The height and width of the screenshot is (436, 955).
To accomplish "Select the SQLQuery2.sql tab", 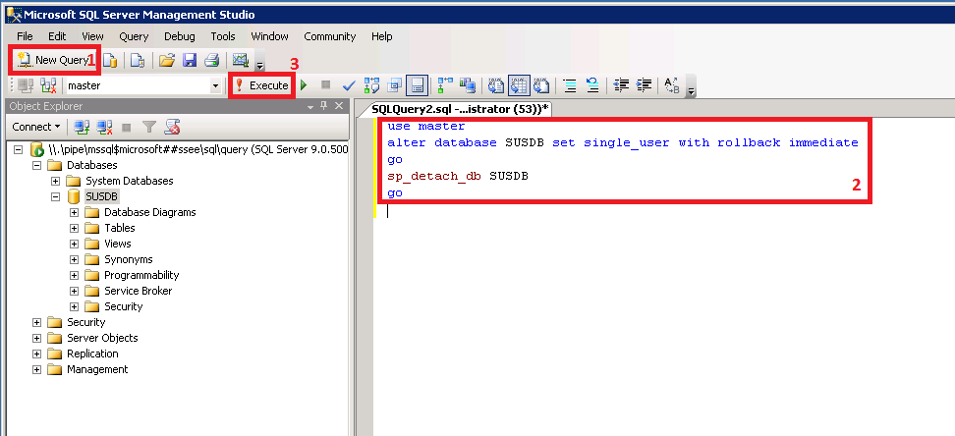I will [x=461, y=108].
